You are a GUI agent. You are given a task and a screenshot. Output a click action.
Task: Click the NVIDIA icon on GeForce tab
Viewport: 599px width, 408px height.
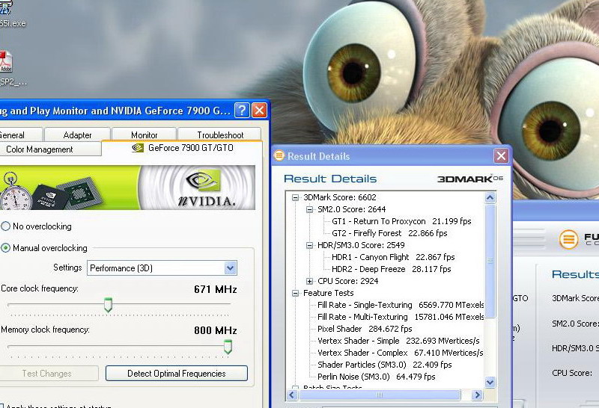tap(138, 147)
